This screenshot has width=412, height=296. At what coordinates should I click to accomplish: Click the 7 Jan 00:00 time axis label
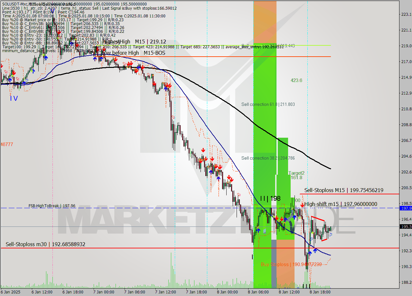point(104,292)
